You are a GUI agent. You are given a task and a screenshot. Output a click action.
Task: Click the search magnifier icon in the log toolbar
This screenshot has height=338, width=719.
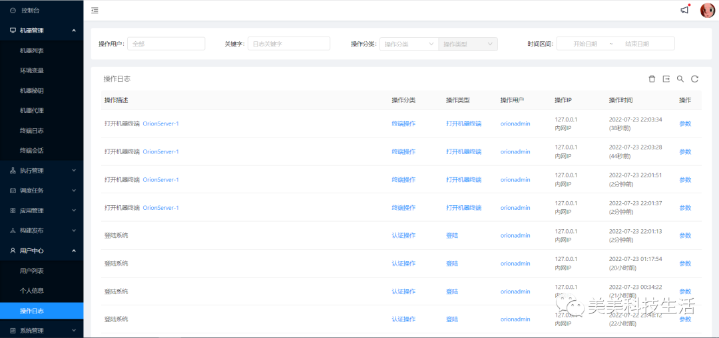coord(680,79)
